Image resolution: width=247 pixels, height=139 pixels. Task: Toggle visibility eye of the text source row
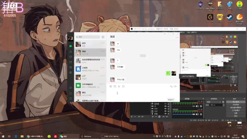tap(165, 113)
